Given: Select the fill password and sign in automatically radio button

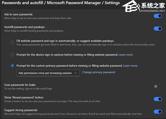Looking at the screenshot, I should click(x=12, y=43).
